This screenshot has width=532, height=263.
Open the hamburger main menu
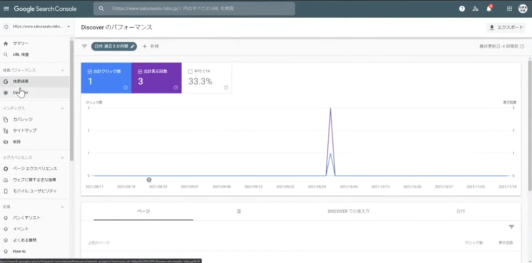[6, 9]
